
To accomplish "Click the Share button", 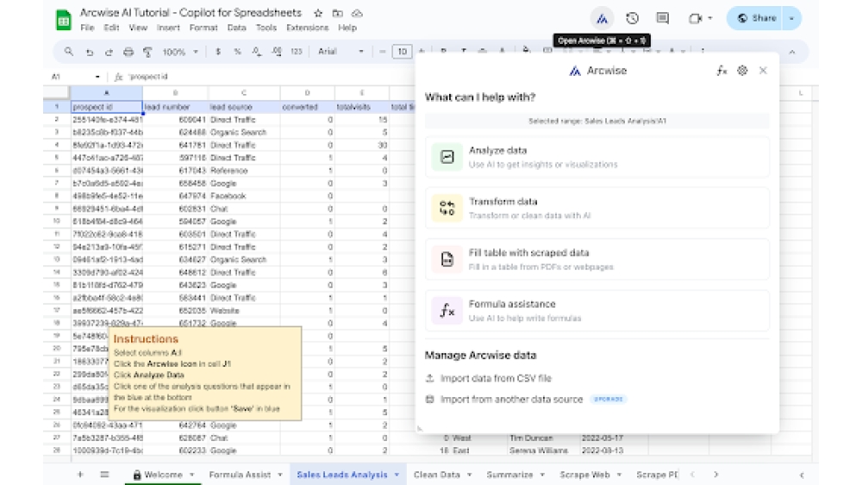I will pyautogui.click(x=757, y=18).
